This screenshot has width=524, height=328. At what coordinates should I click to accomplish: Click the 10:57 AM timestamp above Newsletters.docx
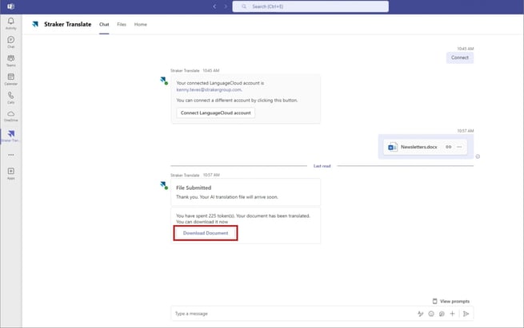[x=465, y=131]
